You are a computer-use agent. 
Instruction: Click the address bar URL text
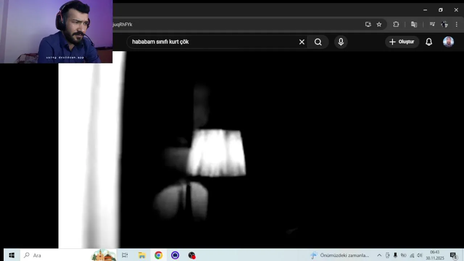pyautogui.click(x=123, y=24)
